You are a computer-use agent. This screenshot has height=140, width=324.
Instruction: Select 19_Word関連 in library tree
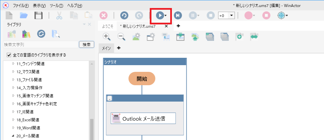28,128
